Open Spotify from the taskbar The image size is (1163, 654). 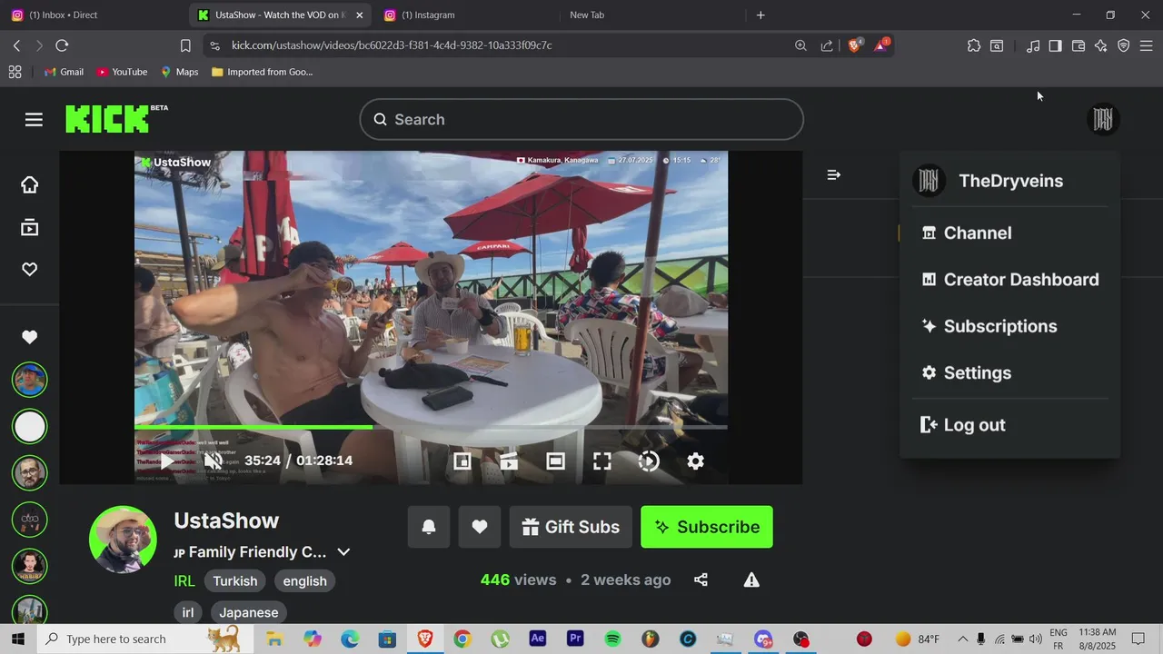tap(612, 639)
